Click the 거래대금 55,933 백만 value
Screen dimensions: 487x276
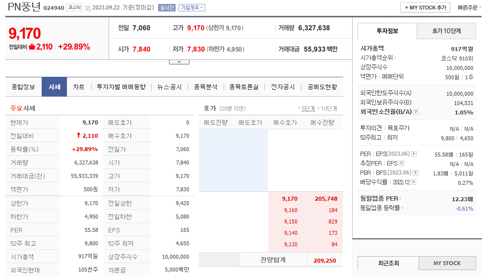[x=320, y=49]
